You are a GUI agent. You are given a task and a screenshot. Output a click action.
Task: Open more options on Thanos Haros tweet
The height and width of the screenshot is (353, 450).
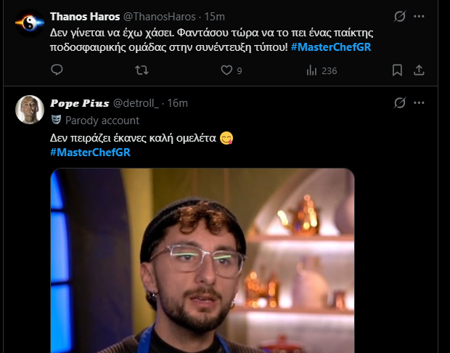tap(419, 16)
